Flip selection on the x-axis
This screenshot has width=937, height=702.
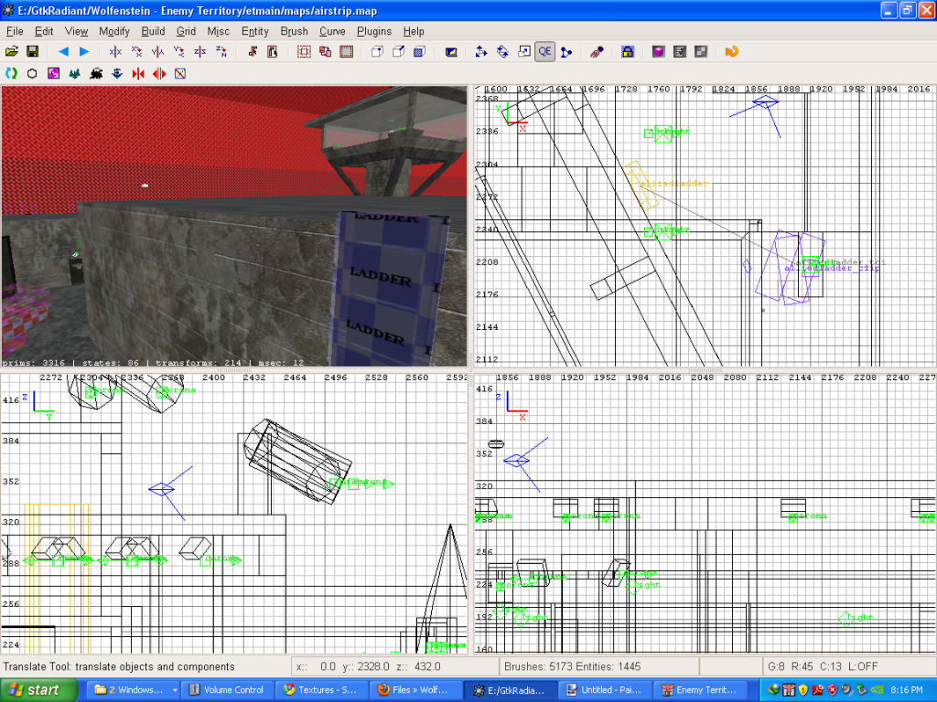click(x=115, y=51)
